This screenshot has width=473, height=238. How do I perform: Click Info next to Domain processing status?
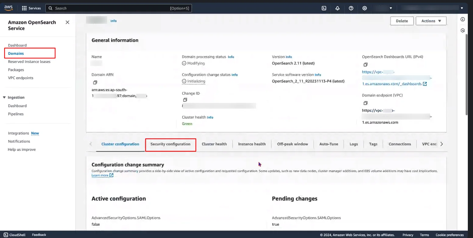coord(231,57)
